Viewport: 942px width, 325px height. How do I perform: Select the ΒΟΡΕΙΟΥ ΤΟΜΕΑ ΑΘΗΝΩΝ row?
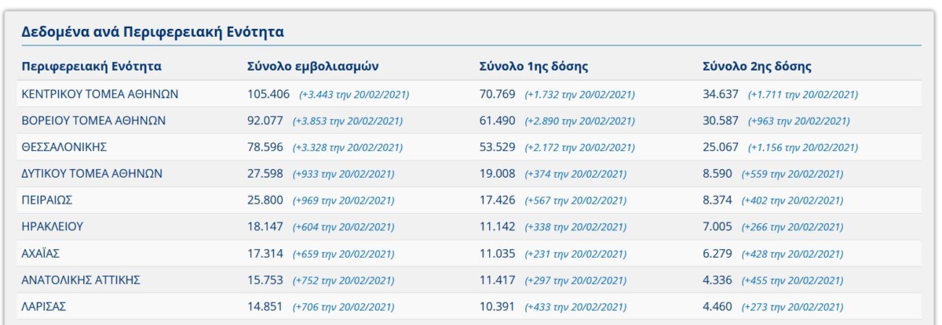[471, 121]
